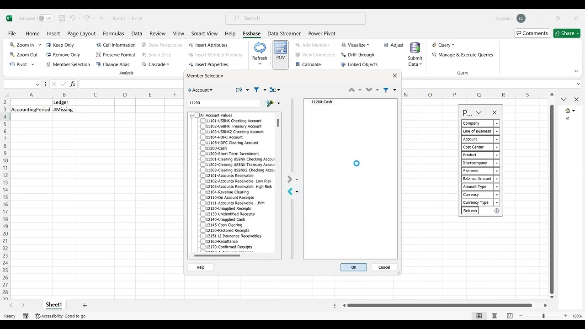Click the member search flashlight icon

(x=270, y=103)
